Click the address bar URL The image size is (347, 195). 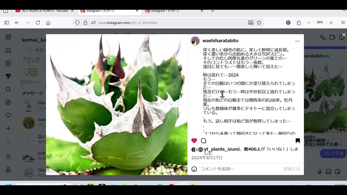(x=128, y=23)
